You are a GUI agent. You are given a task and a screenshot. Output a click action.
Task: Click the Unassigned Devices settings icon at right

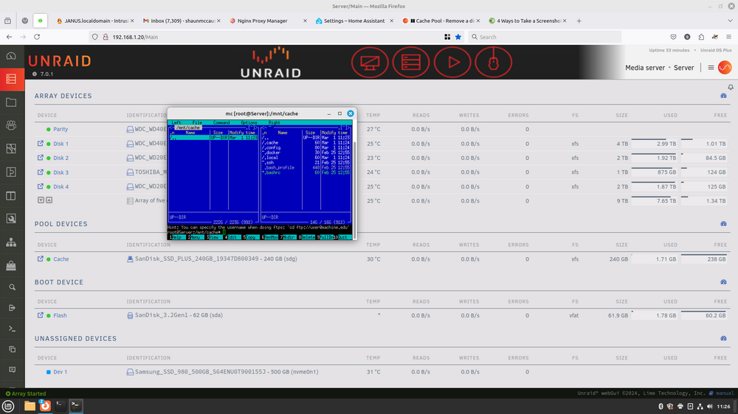click(723, 338)
